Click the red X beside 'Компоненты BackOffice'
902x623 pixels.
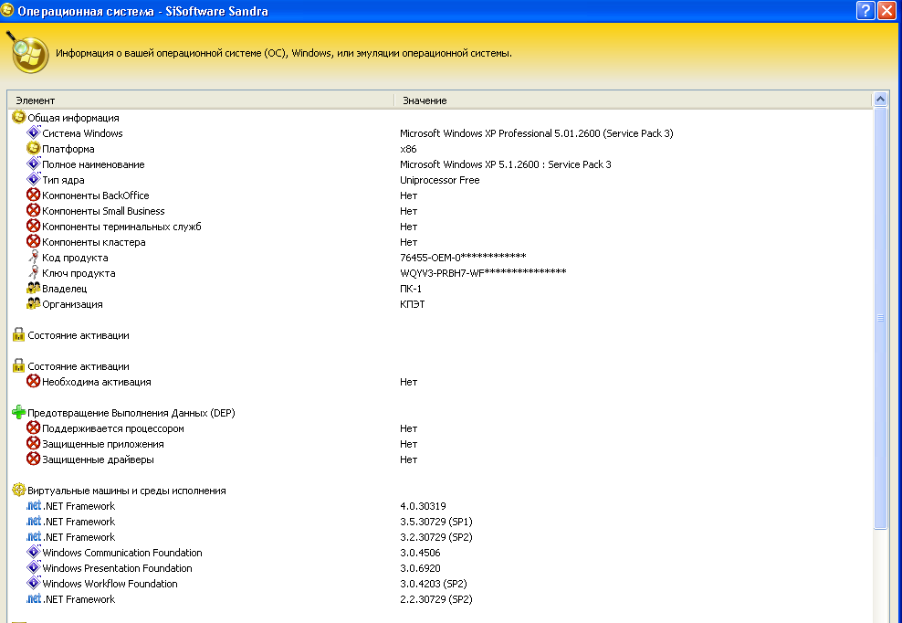pos(34,195)
